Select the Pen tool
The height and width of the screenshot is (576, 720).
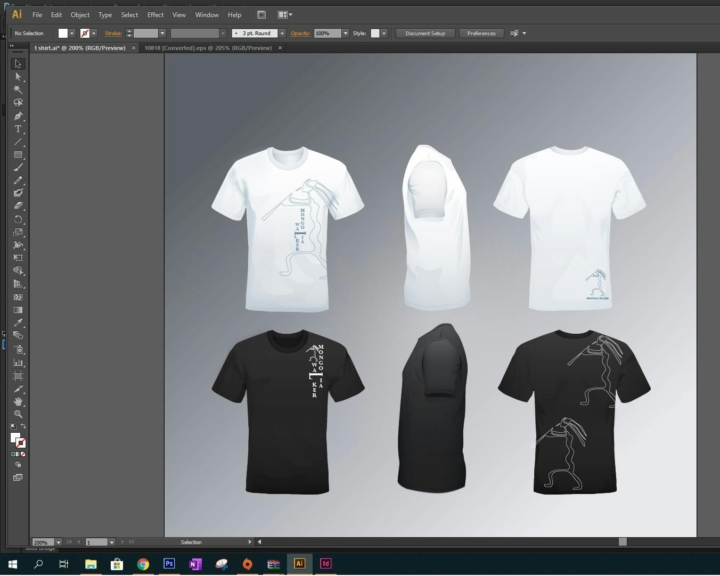coord(18,116)
